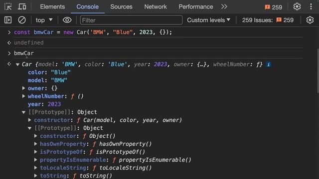Click the color "Blue" property value
The image size is (319, 179).
[x=61, y=72]
